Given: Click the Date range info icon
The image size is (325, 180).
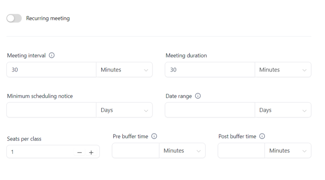Looking at the screenshot, I should coord(198,96).
